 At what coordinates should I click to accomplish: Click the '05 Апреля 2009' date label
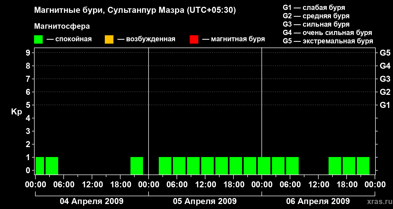(205, 201)
